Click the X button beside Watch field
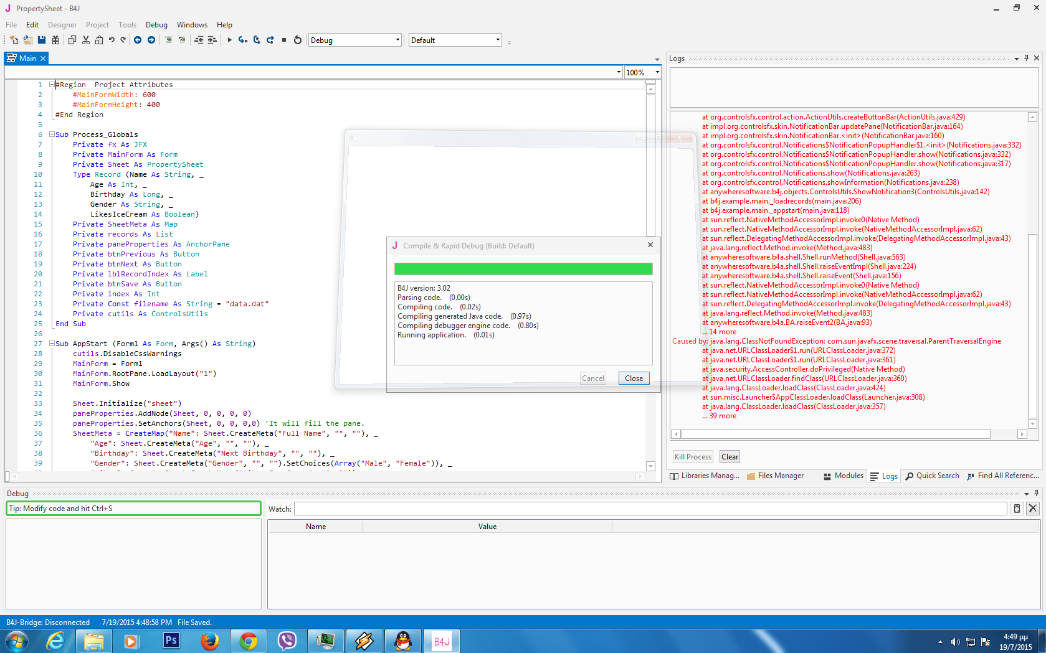Screen dimensions: 1046x653 [1033, 509]
